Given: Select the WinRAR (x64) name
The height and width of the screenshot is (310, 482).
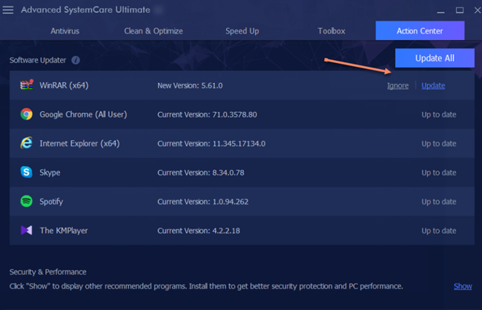Looking at the screenshot, I should pyautogui.click(x=64, y=85).
